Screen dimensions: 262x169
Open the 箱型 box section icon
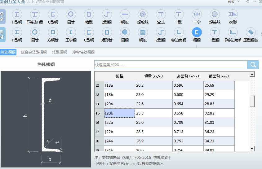[x=89, y=14]
